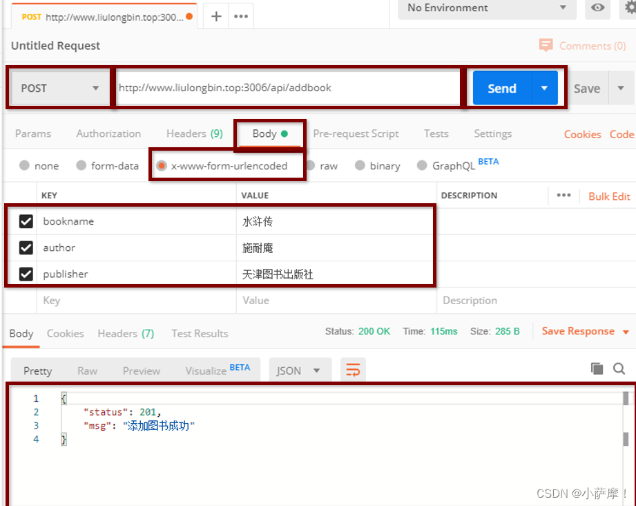This screenshot has width=636, height=506.
Task: Uncheck the author parameter checkbox
Action: tap(26, 247)
